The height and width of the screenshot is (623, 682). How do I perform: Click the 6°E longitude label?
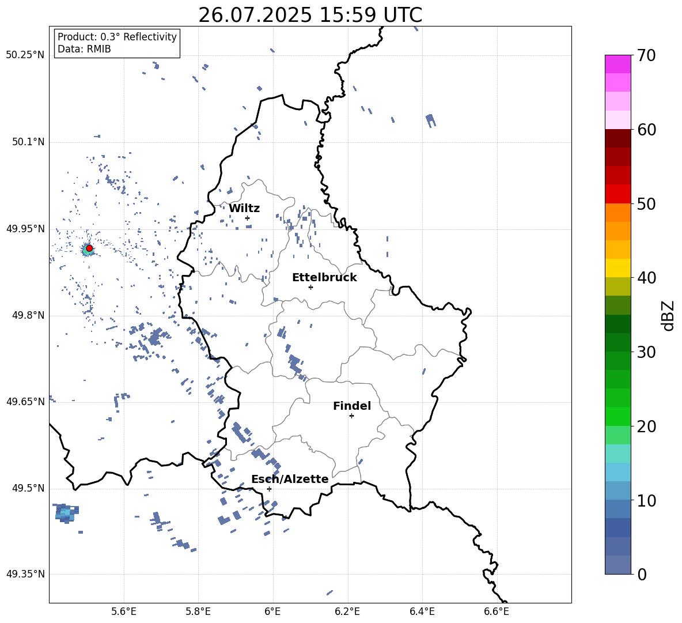(272, 611)
